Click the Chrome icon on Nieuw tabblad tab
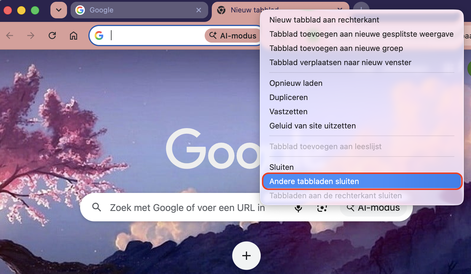Viewport: 471px width, 274px height. point(221,10)
